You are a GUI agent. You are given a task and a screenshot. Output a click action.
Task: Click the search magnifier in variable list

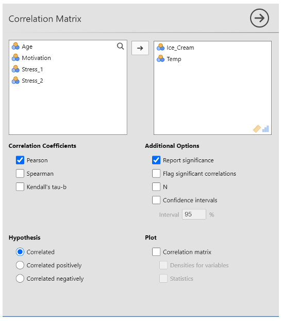(x=120, y=47)
